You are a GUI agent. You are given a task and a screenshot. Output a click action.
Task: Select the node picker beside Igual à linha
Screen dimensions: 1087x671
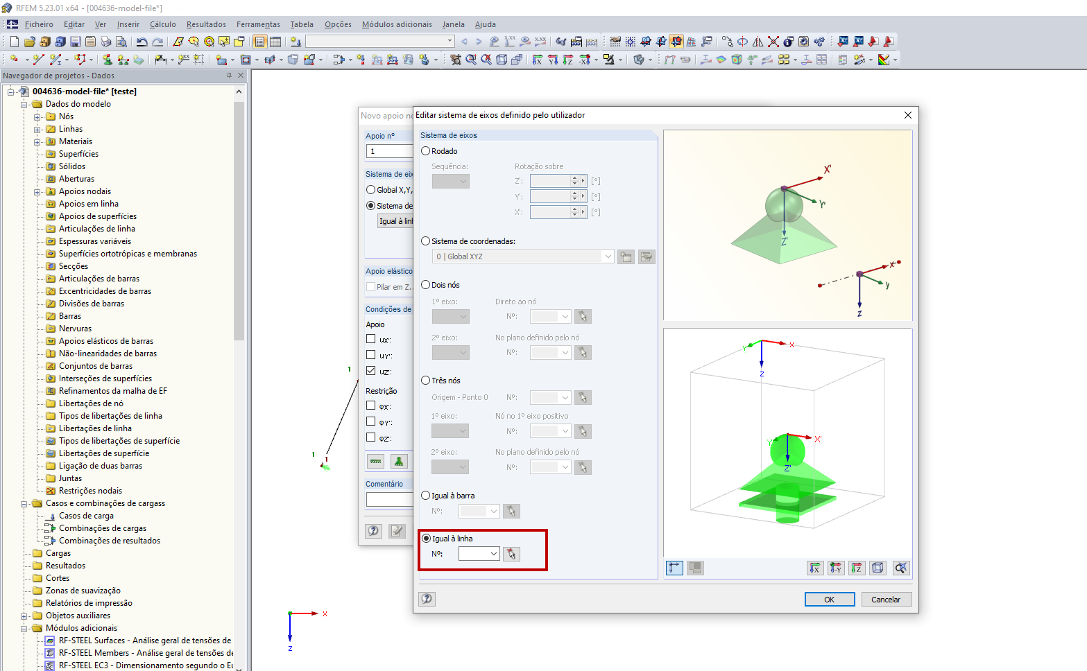click(511, 553)
